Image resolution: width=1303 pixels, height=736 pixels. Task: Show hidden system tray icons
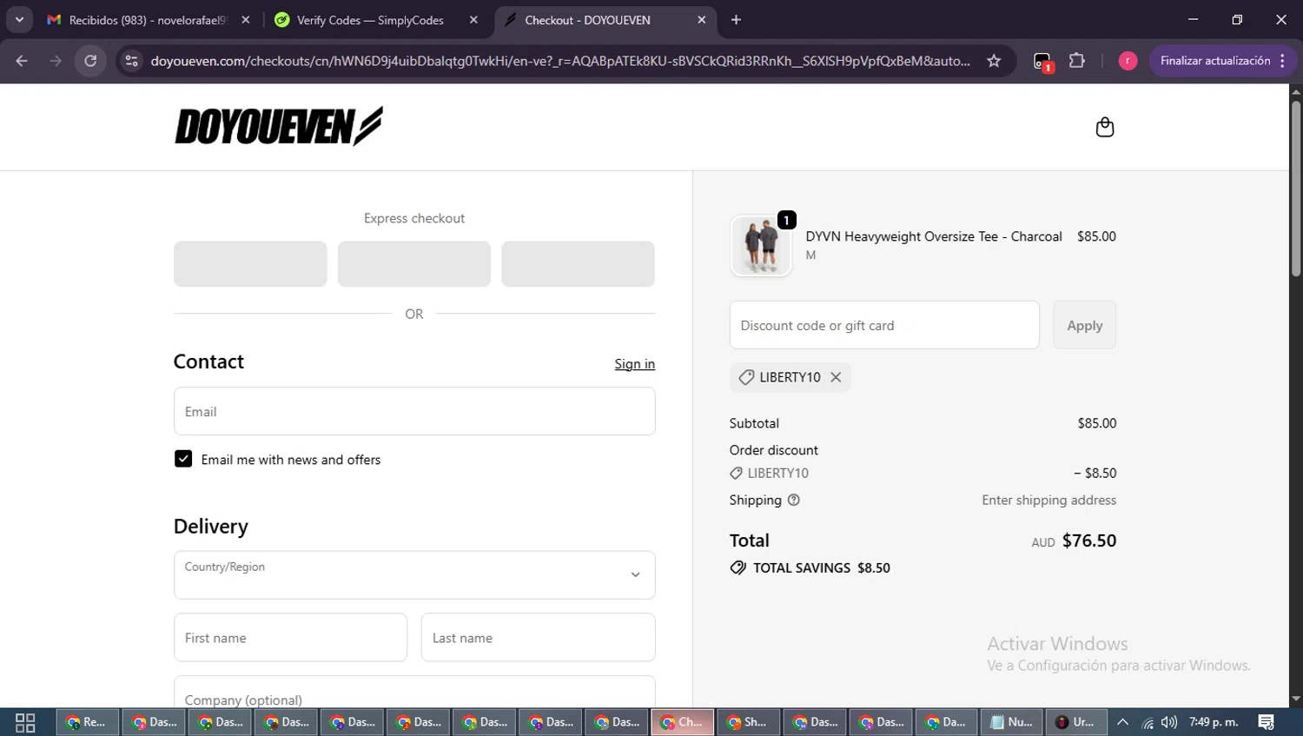tap(1122, 722)
